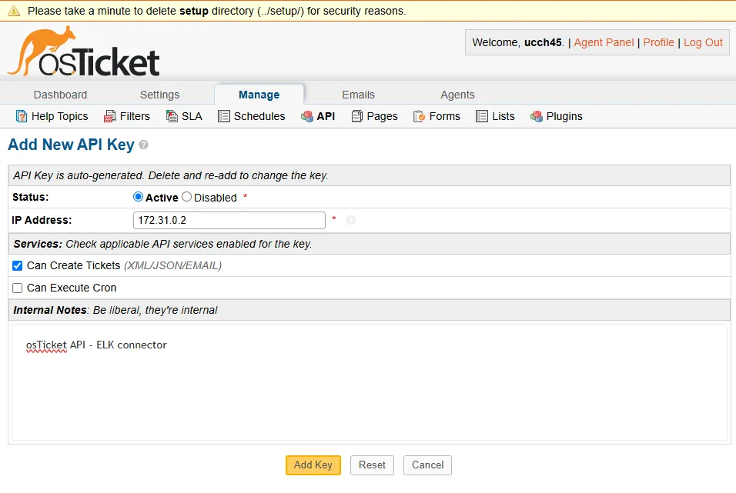Open help tip next to IP Address field
This screenshot has height=493, width=736.
(x=351, y=220)
